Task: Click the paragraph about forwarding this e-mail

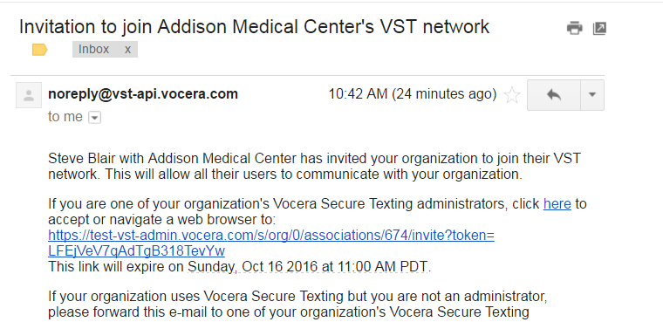Action: [297, 305]
